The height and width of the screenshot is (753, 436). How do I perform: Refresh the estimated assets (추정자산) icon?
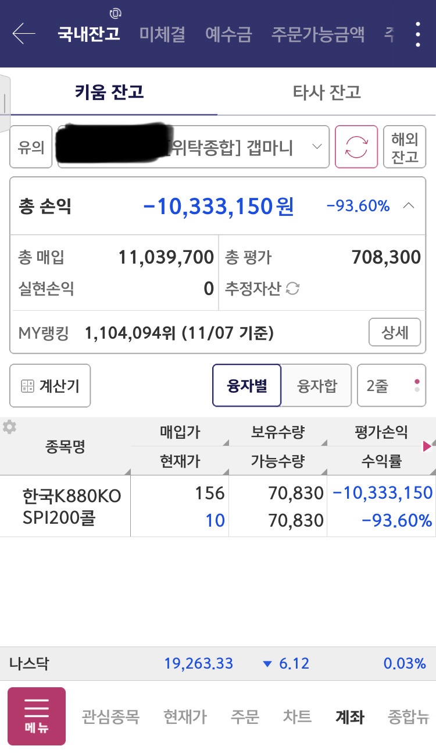(293, 288)
